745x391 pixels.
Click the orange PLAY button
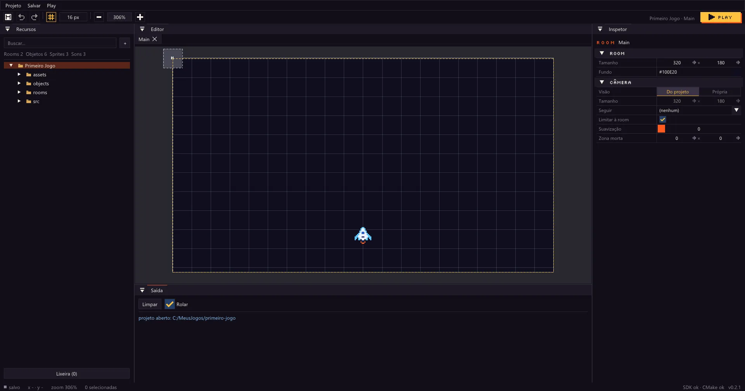tap(721, 17)
